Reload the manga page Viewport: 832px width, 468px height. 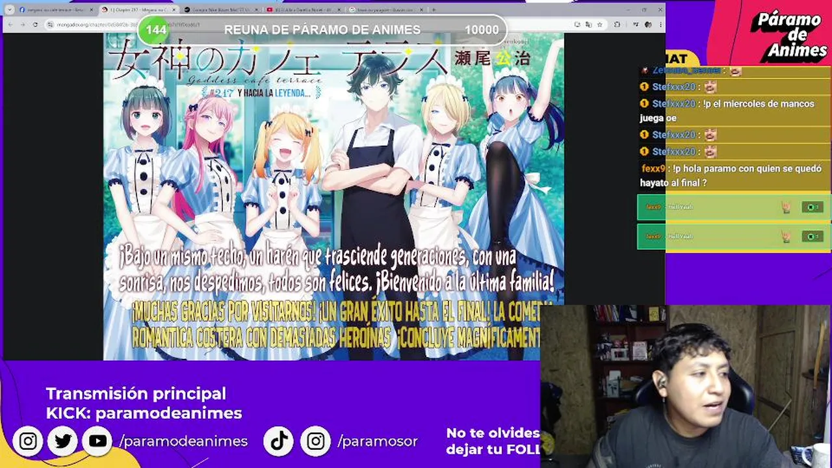[x=35, y=25]
